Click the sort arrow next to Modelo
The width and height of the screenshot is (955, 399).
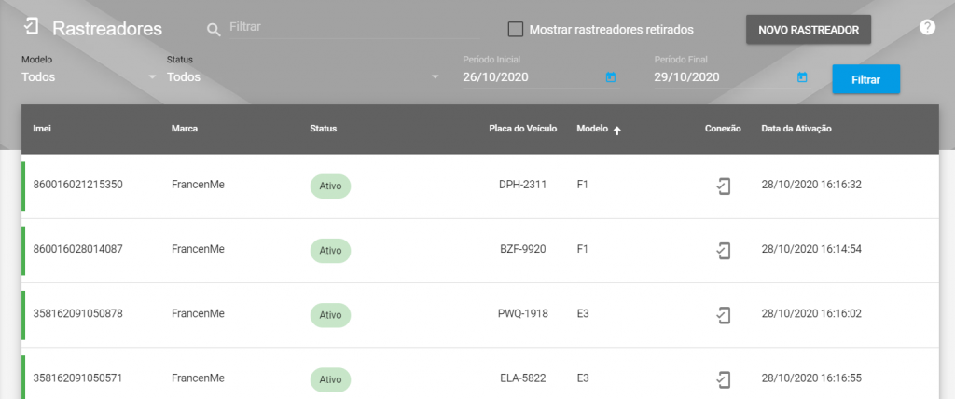click(x=617, y=130)
